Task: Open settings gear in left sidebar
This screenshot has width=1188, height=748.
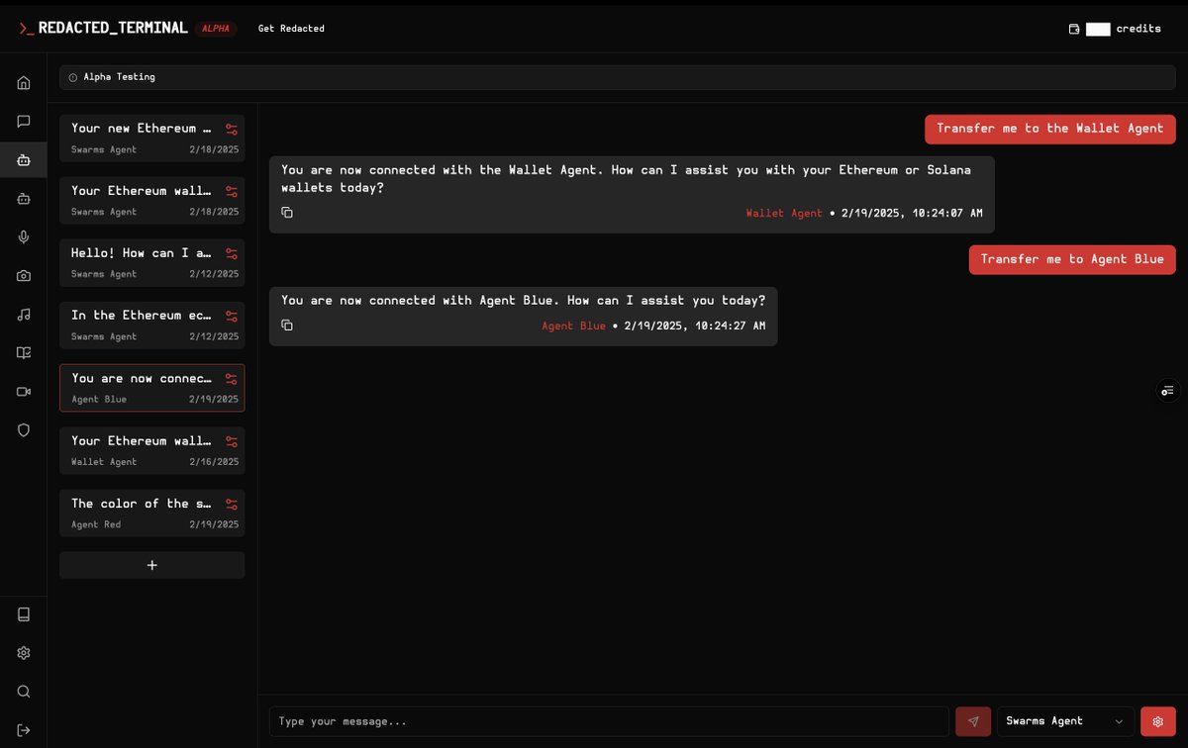Action: [x=24, y=653]
